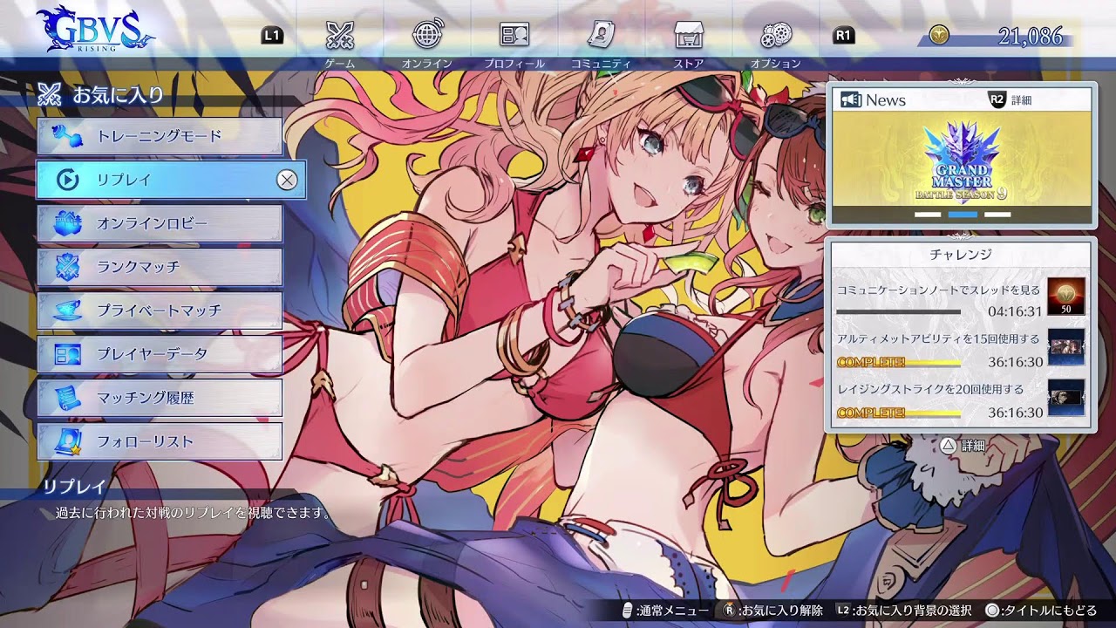
Task: Click the プレイヤーデータ row icon
Action: (67, 354)
